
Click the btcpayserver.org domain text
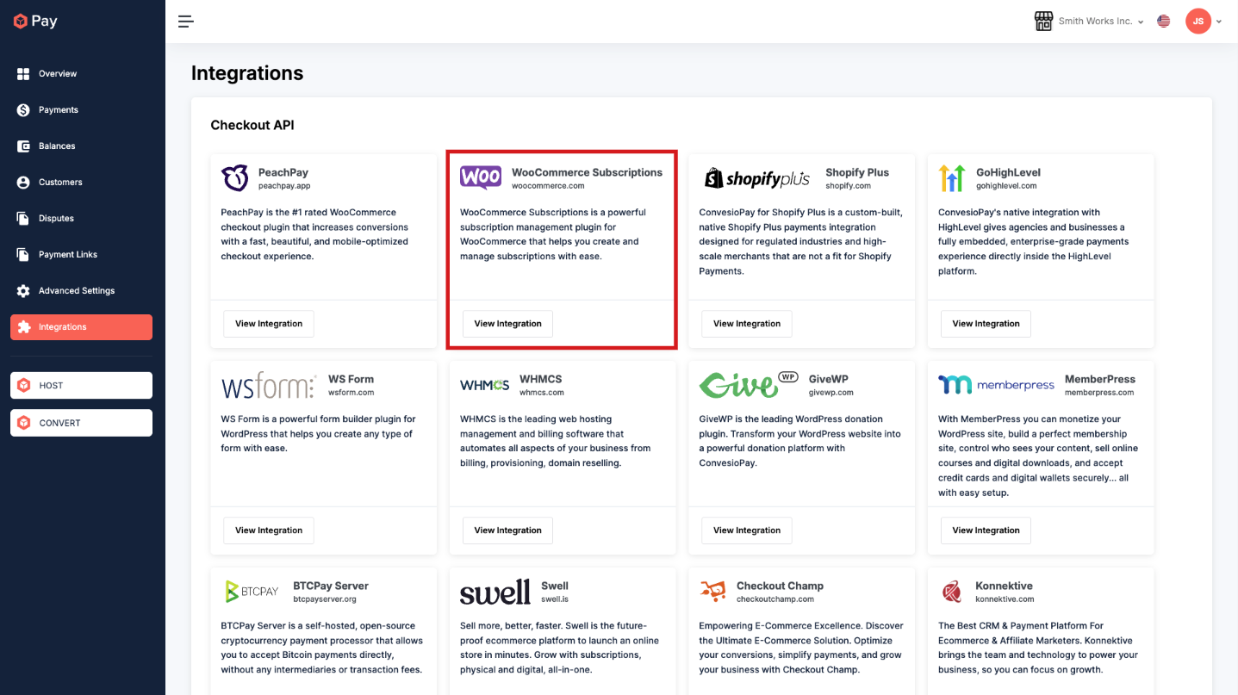(325, 599)
